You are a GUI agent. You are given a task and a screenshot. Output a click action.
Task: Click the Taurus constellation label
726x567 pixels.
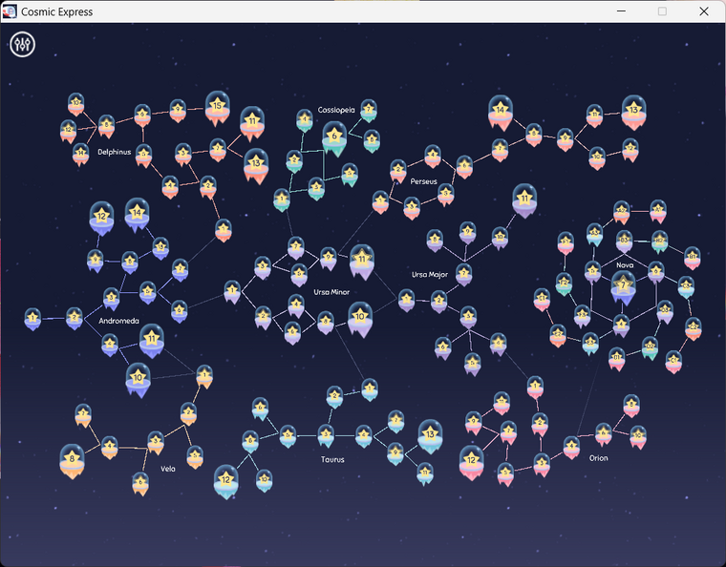click(x=332, y=459)
